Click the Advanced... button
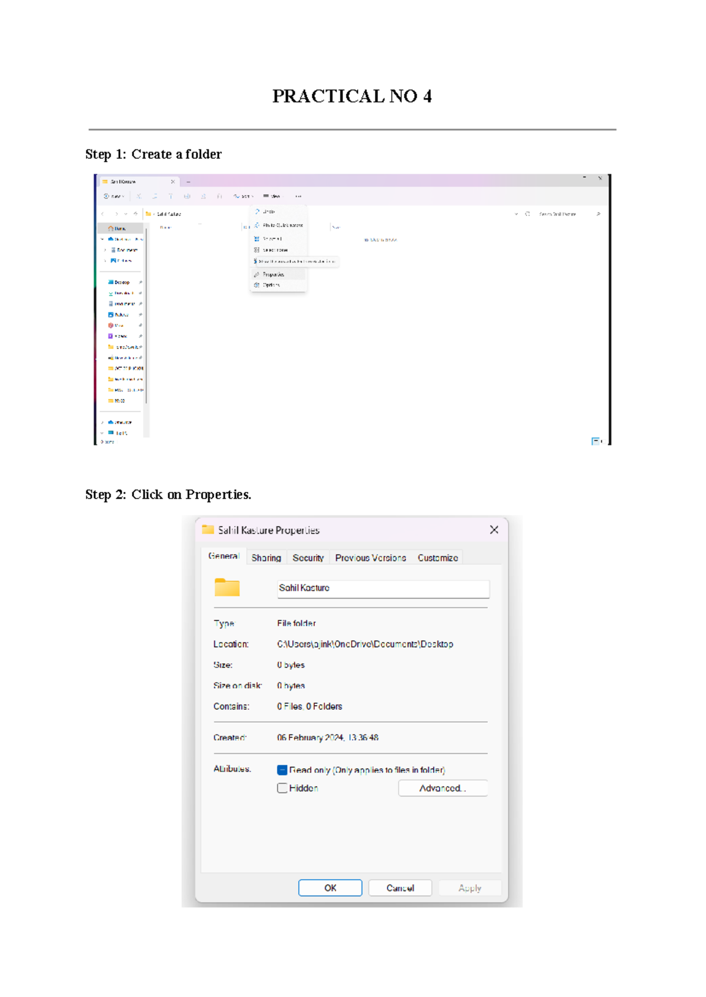Image resolution: width=706 pixels, height=997 pixels. [x=443, y=788]
